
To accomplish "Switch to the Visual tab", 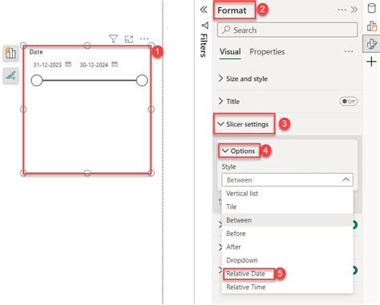I will (230, 52).
